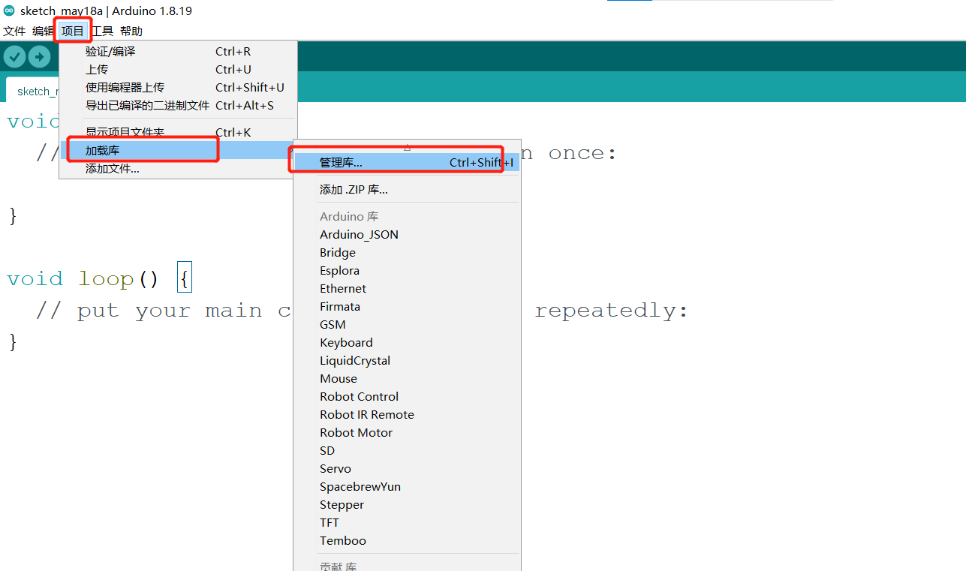This screenshot has width=966, height=571.
Task: Open the 工具 menu
Action: click(x=102, y=31)
